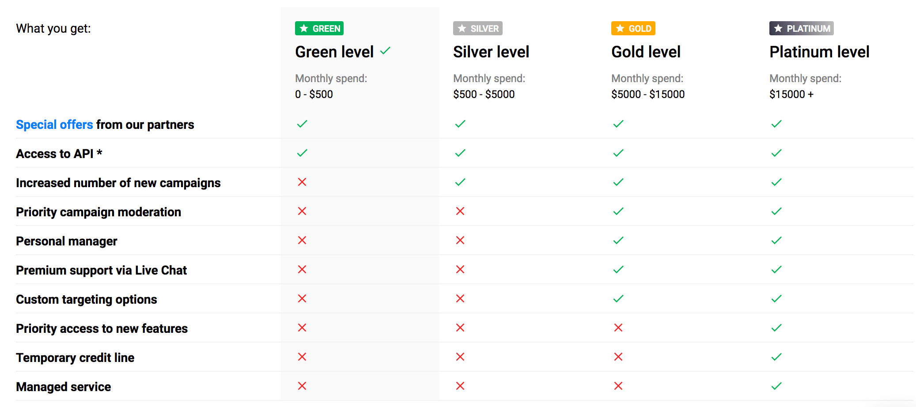Click Platinum checkmark for Managed service
This screenshot has height=407, width=916.
[x=776, y=386]
